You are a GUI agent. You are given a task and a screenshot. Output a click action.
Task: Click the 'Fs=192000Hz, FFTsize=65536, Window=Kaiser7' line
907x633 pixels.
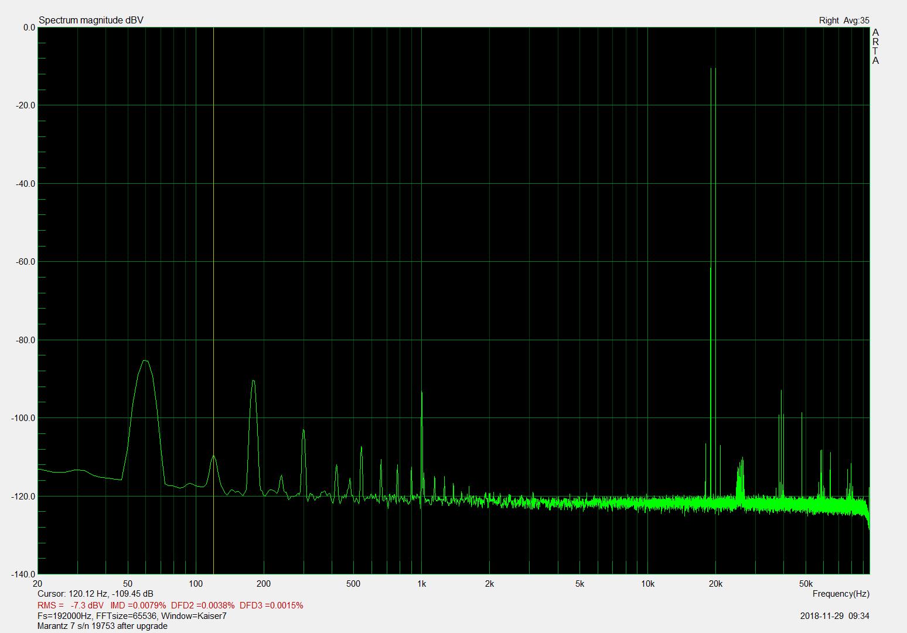132,616
